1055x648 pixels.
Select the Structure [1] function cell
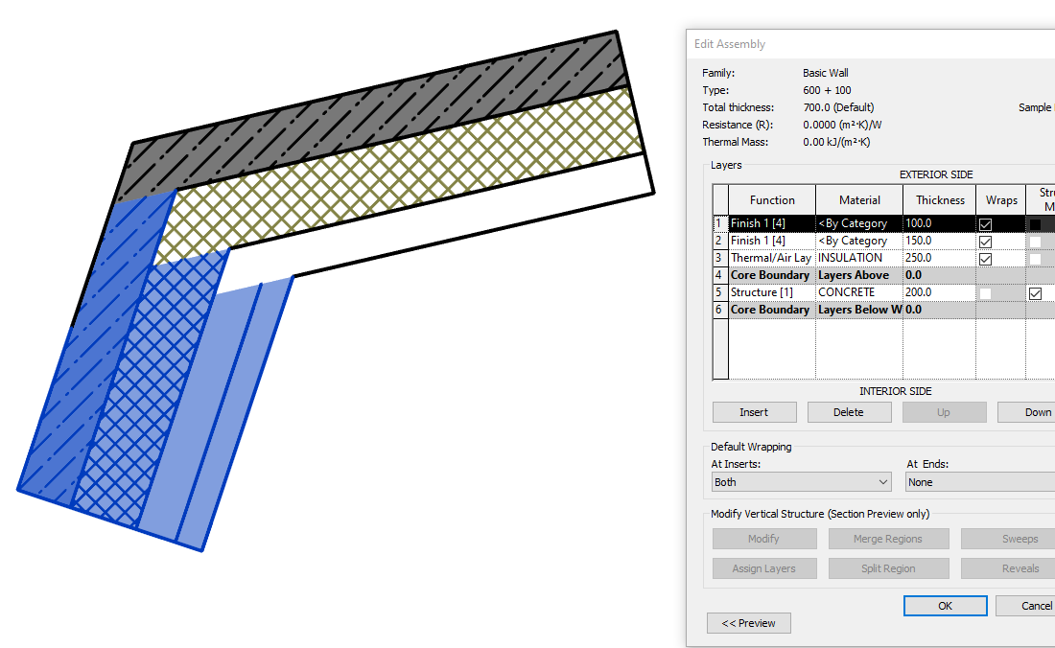[x=772, y=292]
